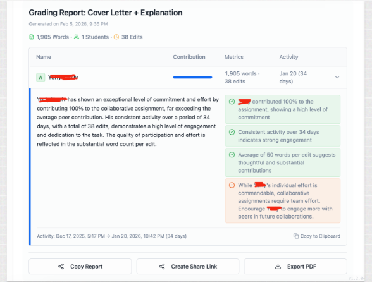Click the share icon in Copy Report
The image size is (372, 285).
click(61, 267)
